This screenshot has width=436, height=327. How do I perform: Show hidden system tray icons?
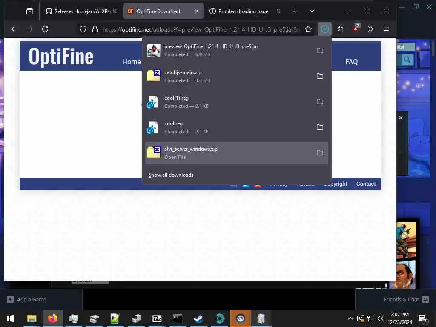pyautogui.click(x=350, y=318)
